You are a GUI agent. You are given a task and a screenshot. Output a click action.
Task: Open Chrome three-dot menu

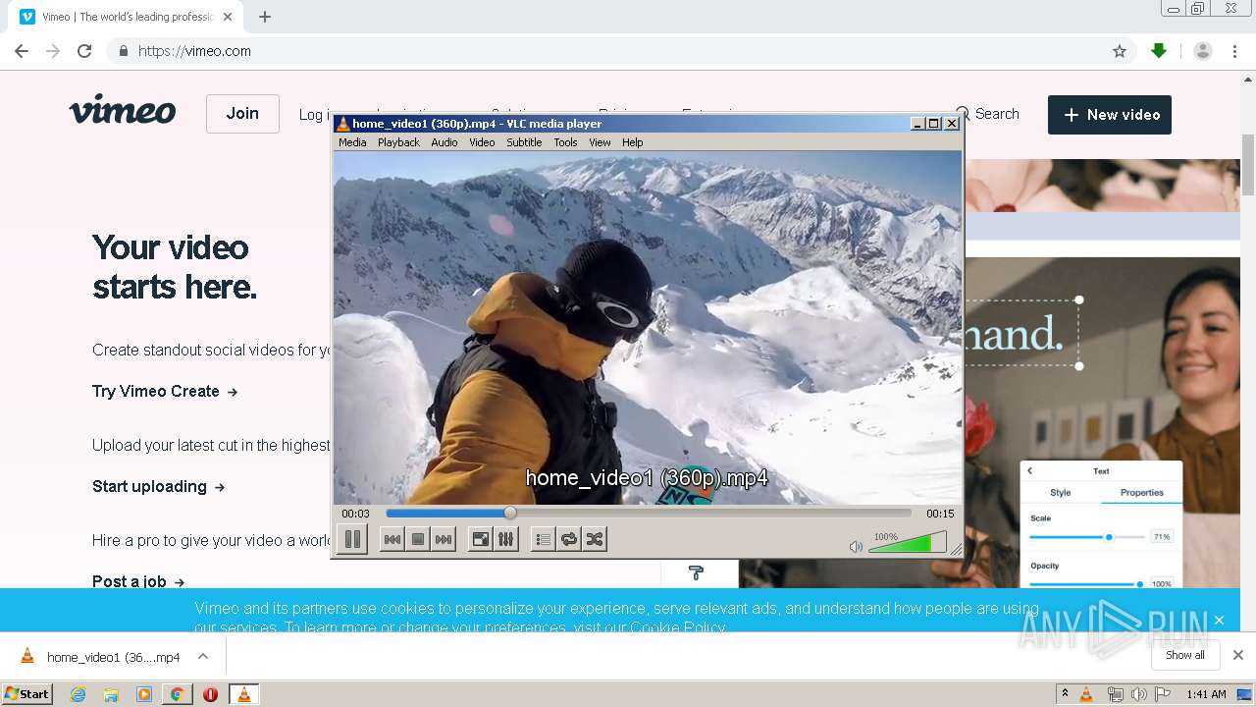click(x=1234, y=51)
